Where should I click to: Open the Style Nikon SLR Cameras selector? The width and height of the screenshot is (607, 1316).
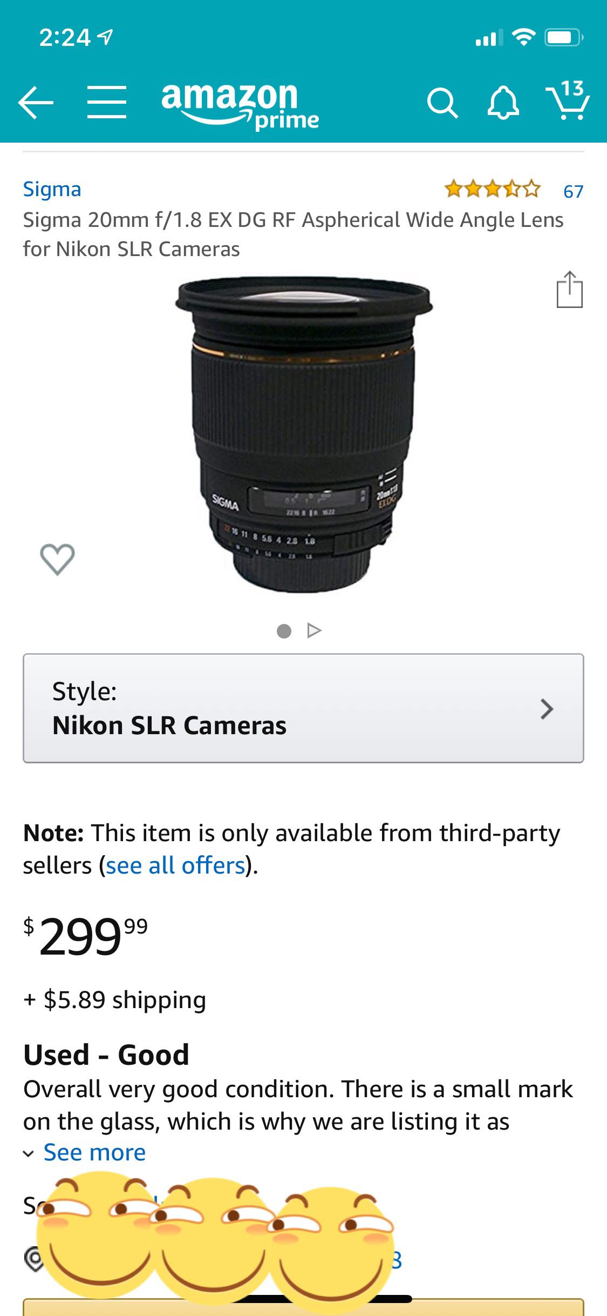[303, 708]
